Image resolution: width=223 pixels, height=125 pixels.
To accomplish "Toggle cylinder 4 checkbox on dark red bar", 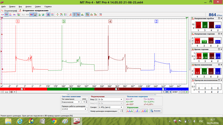I will click(x=116, y=89).
